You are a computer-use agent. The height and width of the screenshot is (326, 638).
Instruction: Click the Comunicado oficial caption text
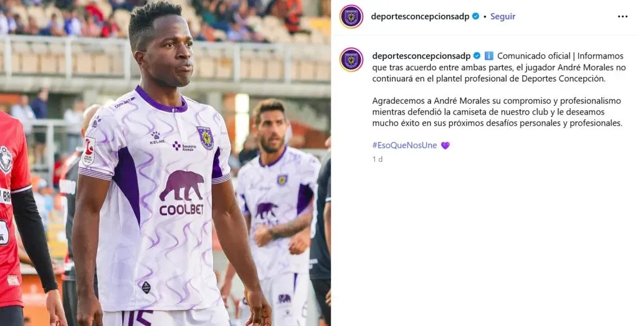coord(499,67)
